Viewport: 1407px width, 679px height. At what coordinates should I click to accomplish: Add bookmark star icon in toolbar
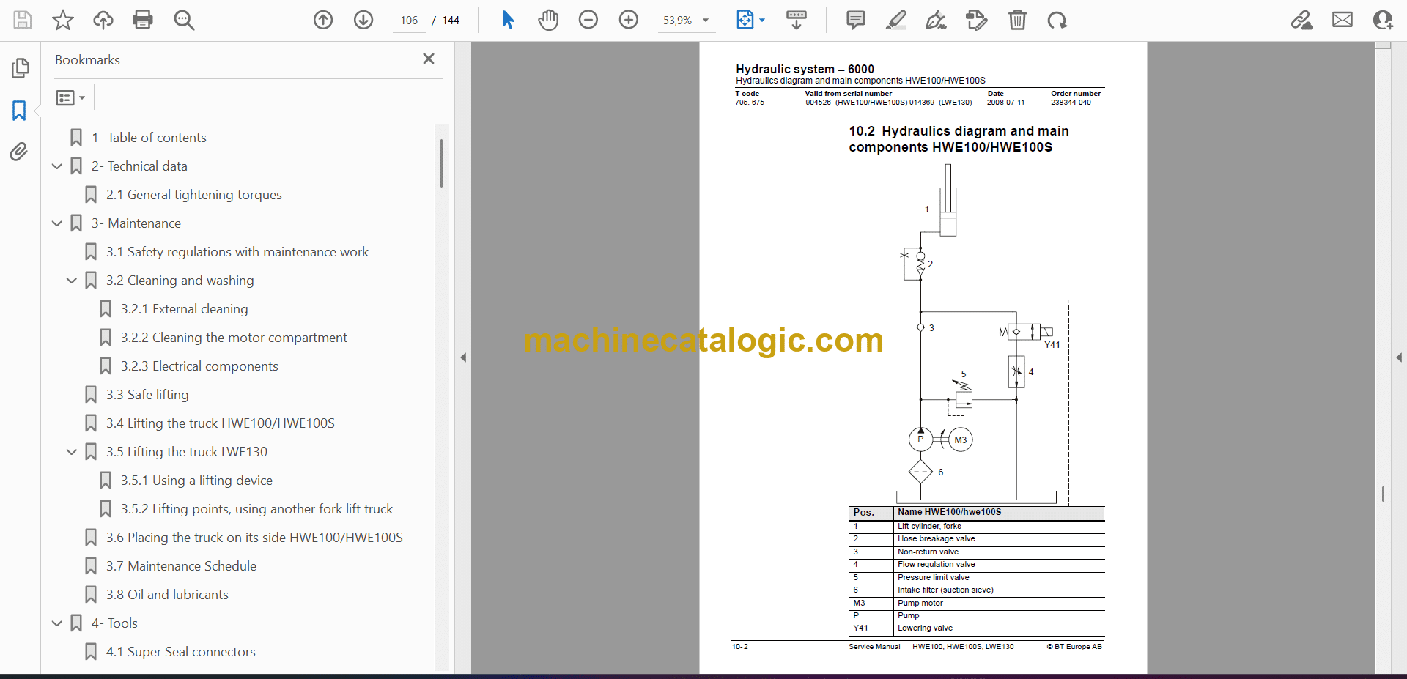point(63,20)
